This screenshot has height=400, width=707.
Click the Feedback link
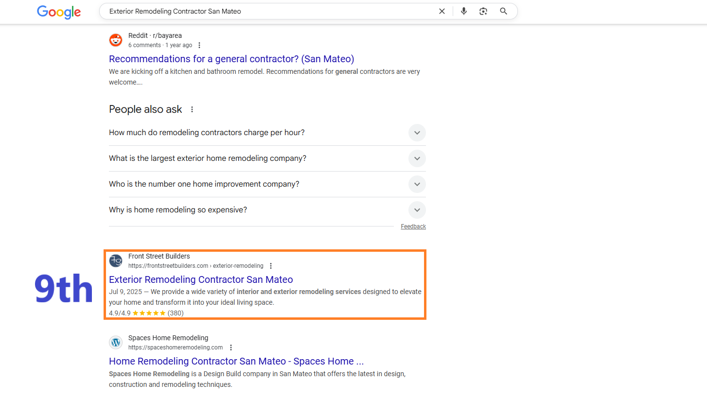pyautogui.click(x=413, y=226)
